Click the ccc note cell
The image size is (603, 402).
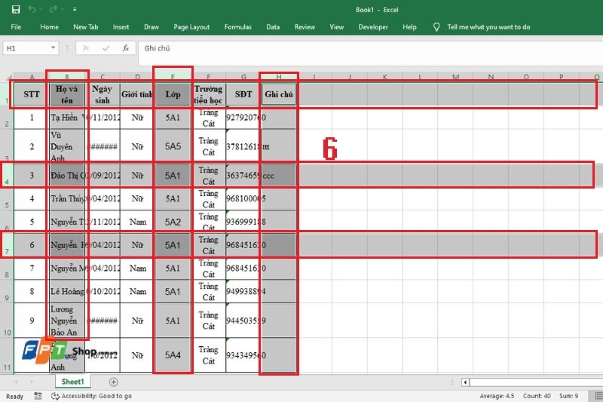(x=279, y=176)
